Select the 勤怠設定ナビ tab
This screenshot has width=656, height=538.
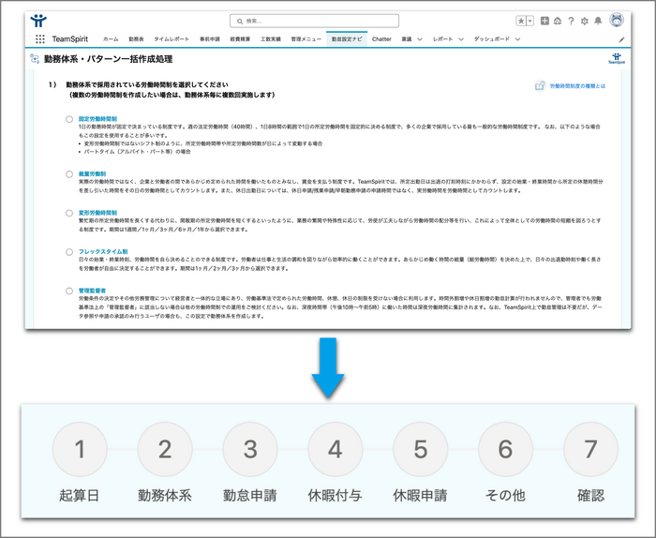347,39
